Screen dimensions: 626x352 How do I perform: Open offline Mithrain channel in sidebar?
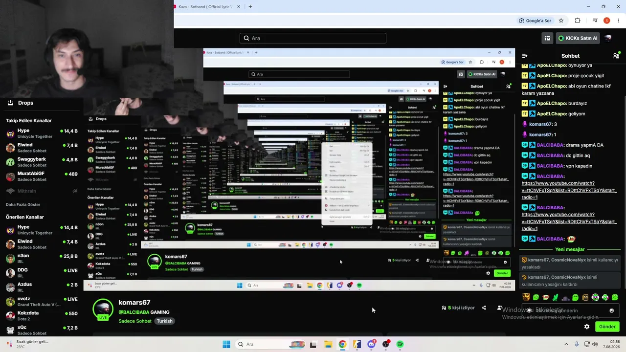[x=42, y=191]
